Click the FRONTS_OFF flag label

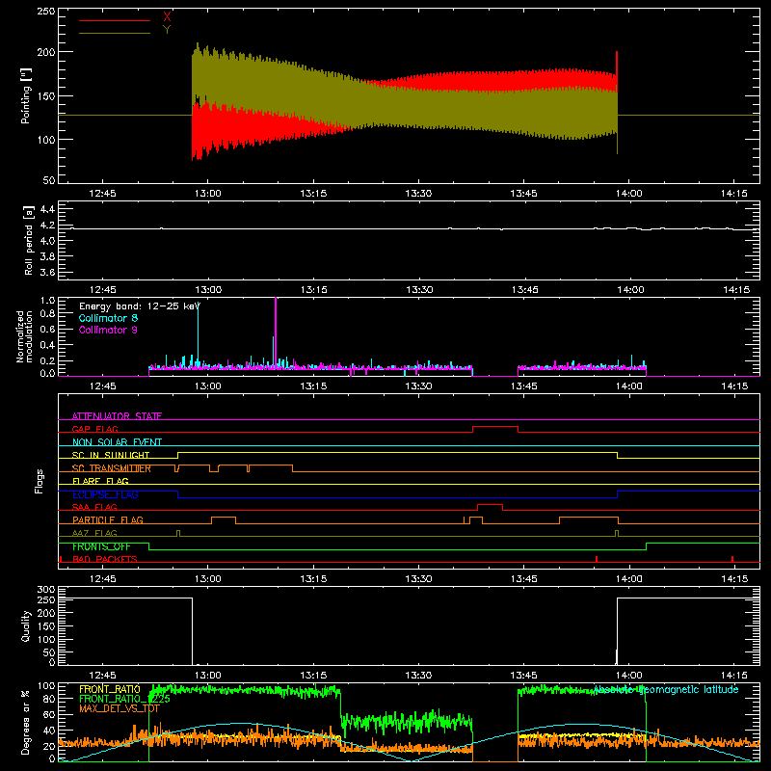(101, 546)
